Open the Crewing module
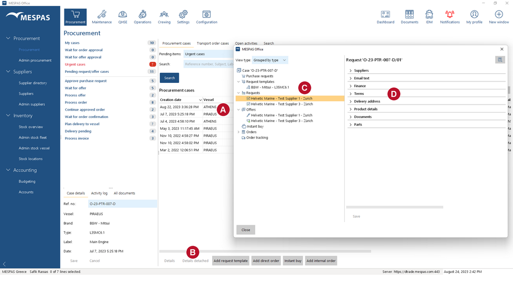Screen dimensions: 513x302 coord(164,17)
